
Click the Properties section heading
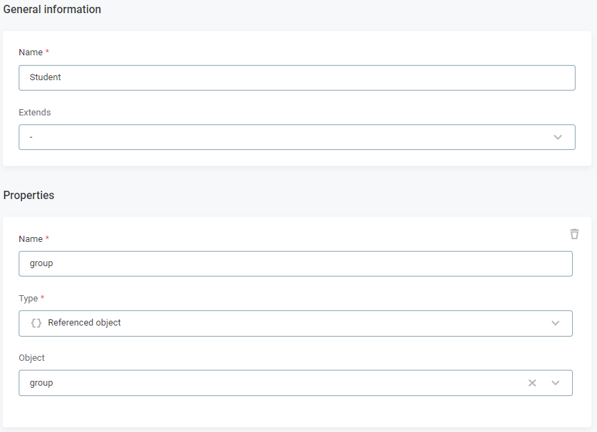tap(28, 195)
